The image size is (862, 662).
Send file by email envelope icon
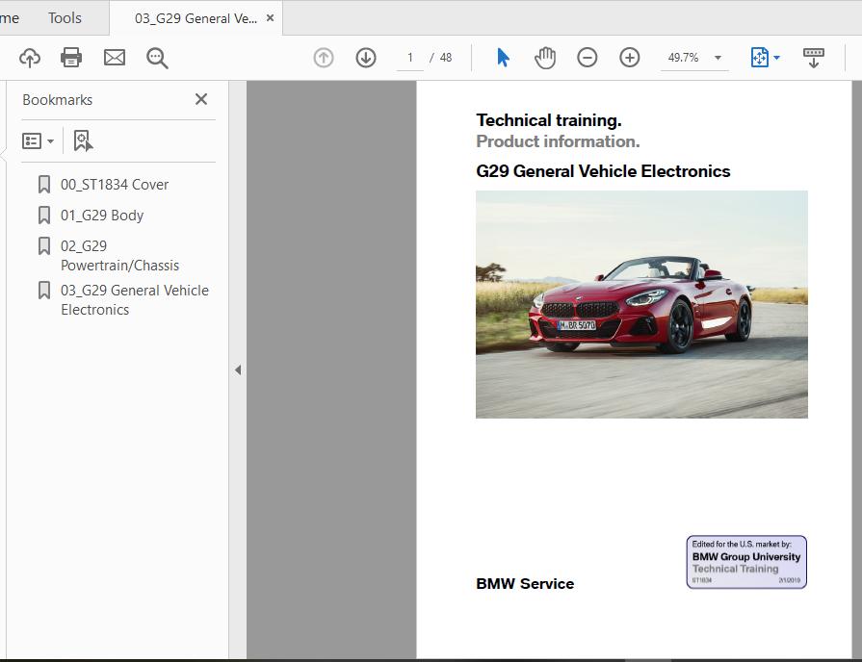point(115,58)
